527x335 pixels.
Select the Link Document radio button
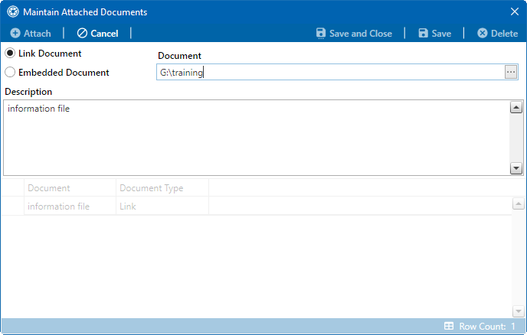point(10,53)
